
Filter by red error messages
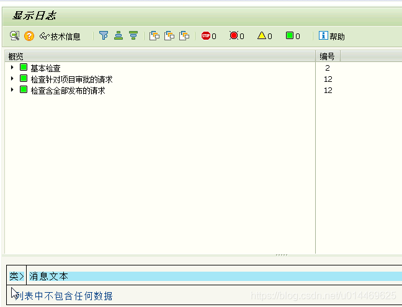[236, 36]
